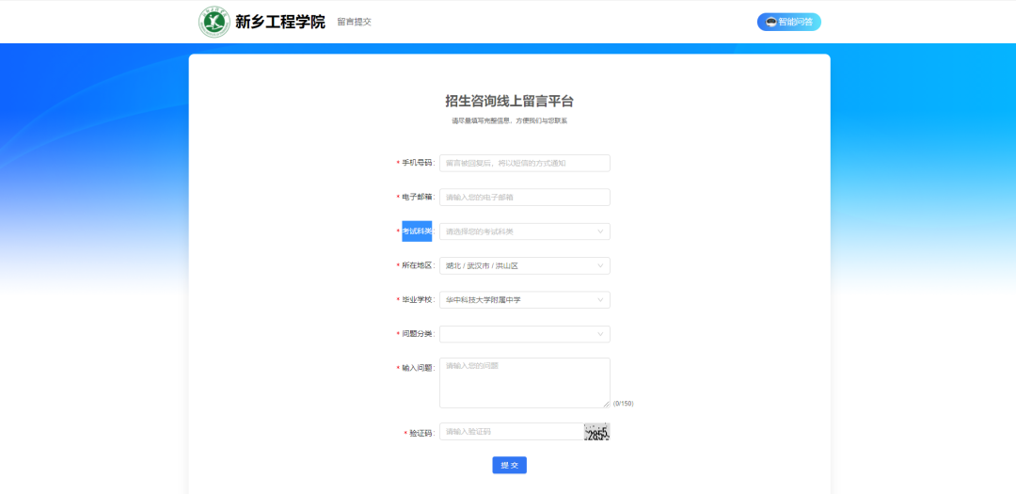
Task: Click the 新乡工程学院 circular logo
Action: 214,22
